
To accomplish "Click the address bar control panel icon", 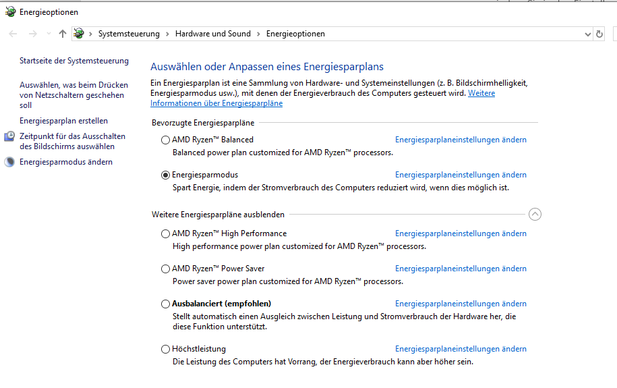I will coord(79,34).
